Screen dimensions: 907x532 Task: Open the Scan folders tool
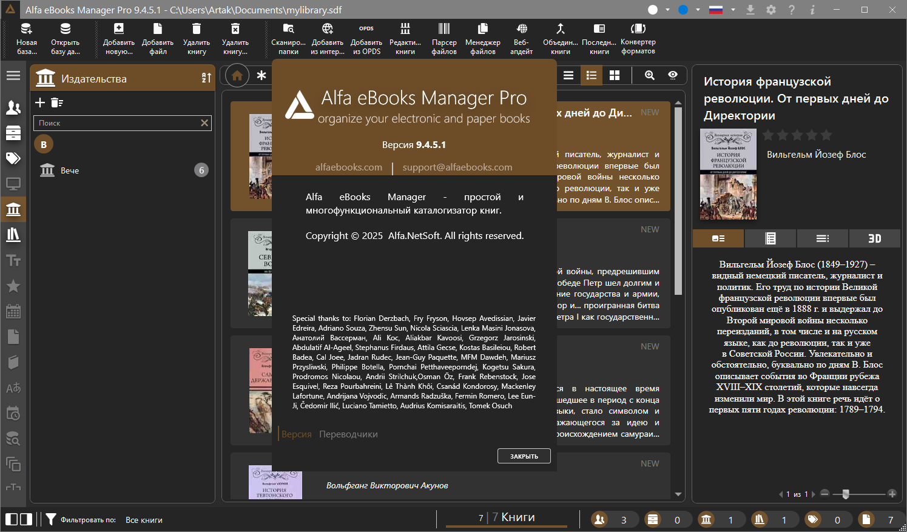[288, 39]
